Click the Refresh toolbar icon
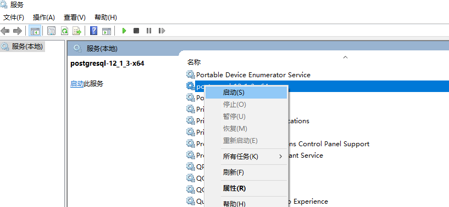This screenshot has height=207, width=449. pos(65,31)
